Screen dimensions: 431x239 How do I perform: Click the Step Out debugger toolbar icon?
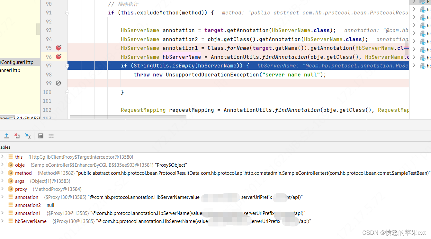coord(6,136)
